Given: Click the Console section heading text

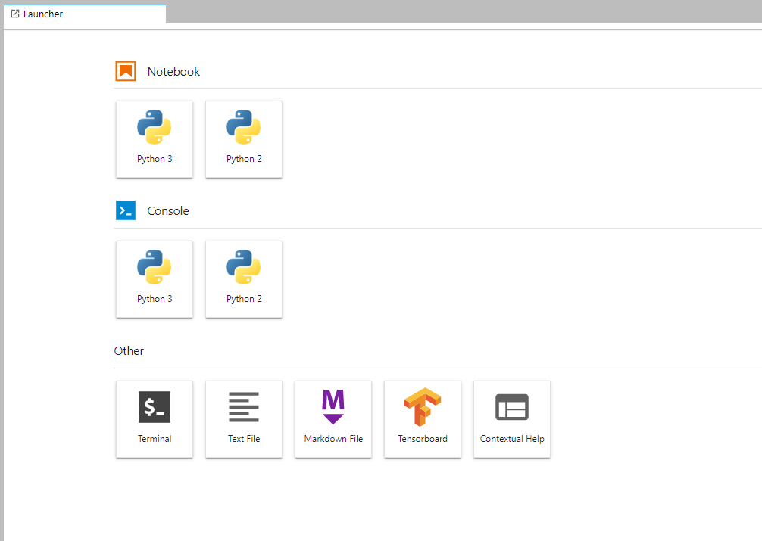Looking at the screenshot, I should coord(168,211).
